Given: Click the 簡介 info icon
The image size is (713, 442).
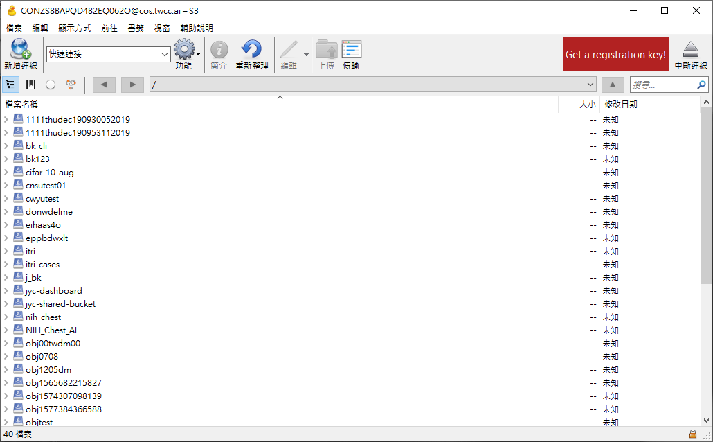Looking at the screenshot, I should click(219, 50).
